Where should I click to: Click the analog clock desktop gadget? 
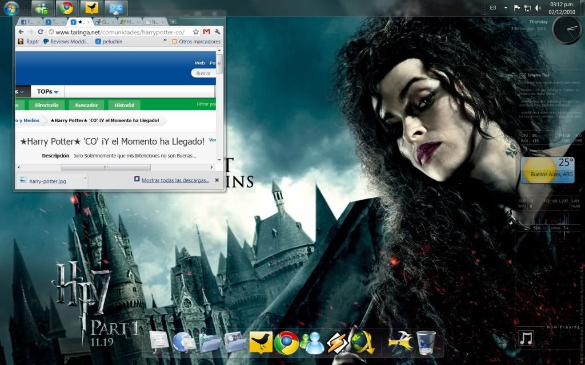[x=566, y=30]
